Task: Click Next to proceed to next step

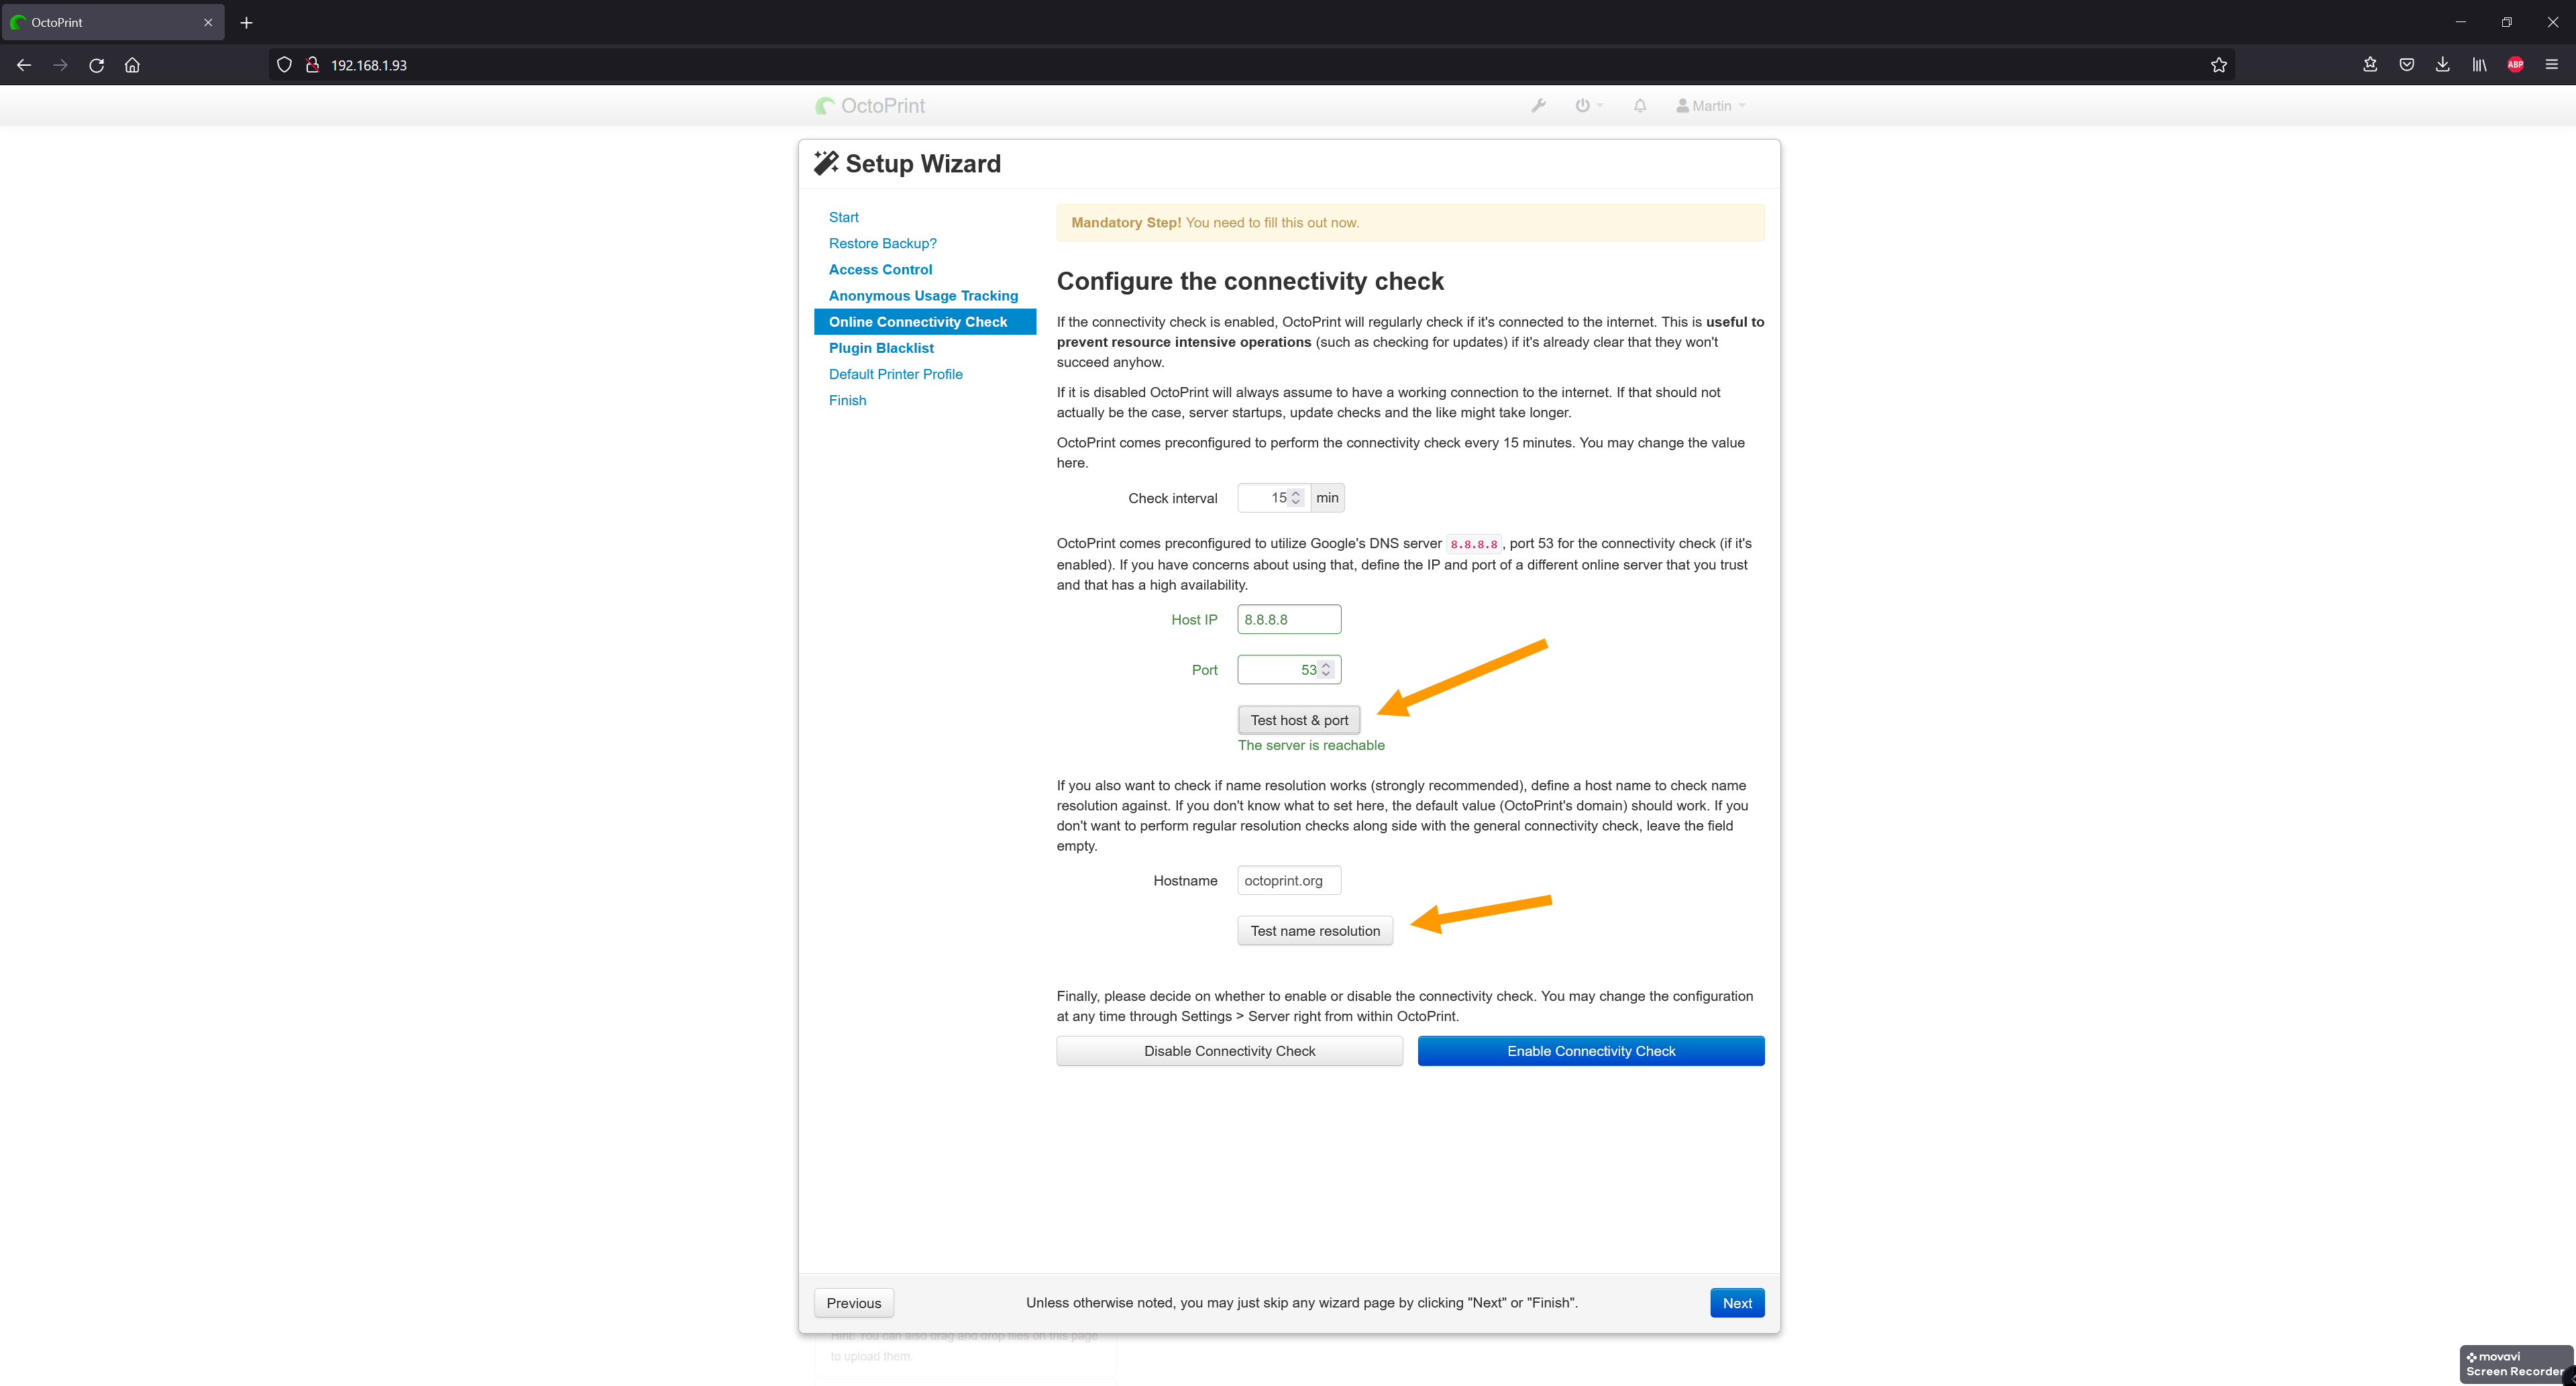Action: [1738, 1302]
